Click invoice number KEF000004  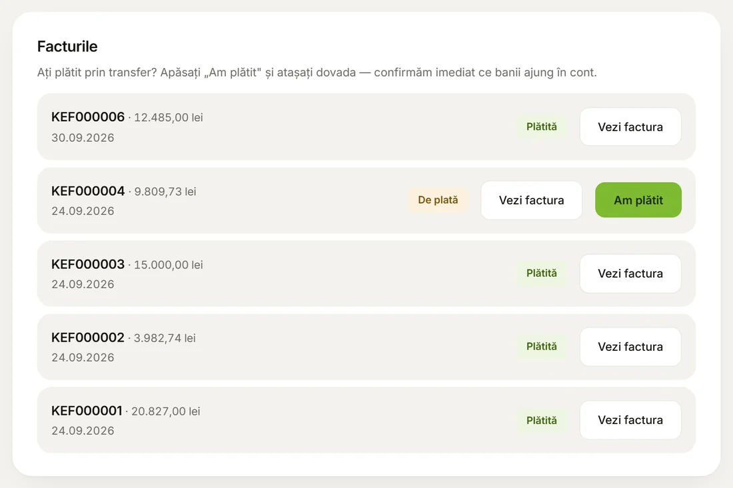pyautogui.click(x=88, y=191)
